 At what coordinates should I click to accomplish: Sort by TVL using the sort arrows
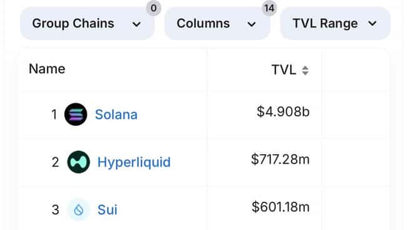tap(306, 70)
